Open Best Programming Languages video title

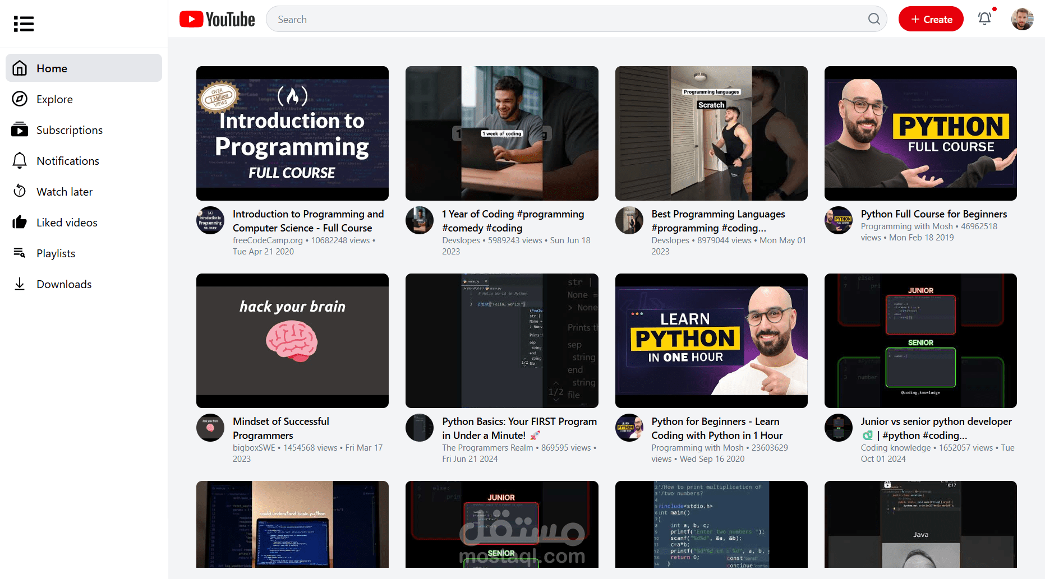[718, 221]
